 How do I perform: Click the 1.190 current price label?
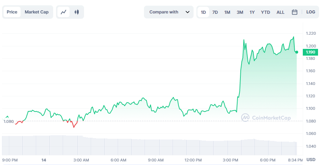tap(310, 52)
